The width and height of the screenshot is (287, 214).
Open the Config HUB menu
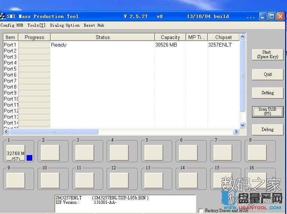coord(12,26)
